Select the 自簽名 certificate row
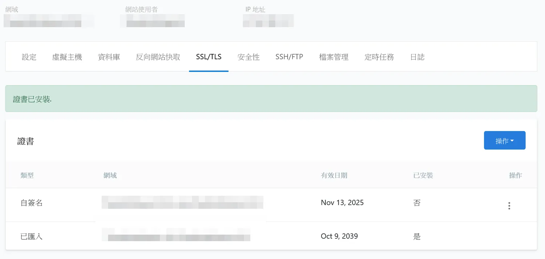Screen dimensions: 545x259 [32, 203]
